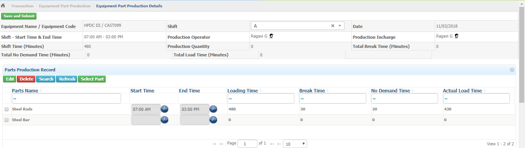Click Steel Rods break time value 30

[302, 109]
